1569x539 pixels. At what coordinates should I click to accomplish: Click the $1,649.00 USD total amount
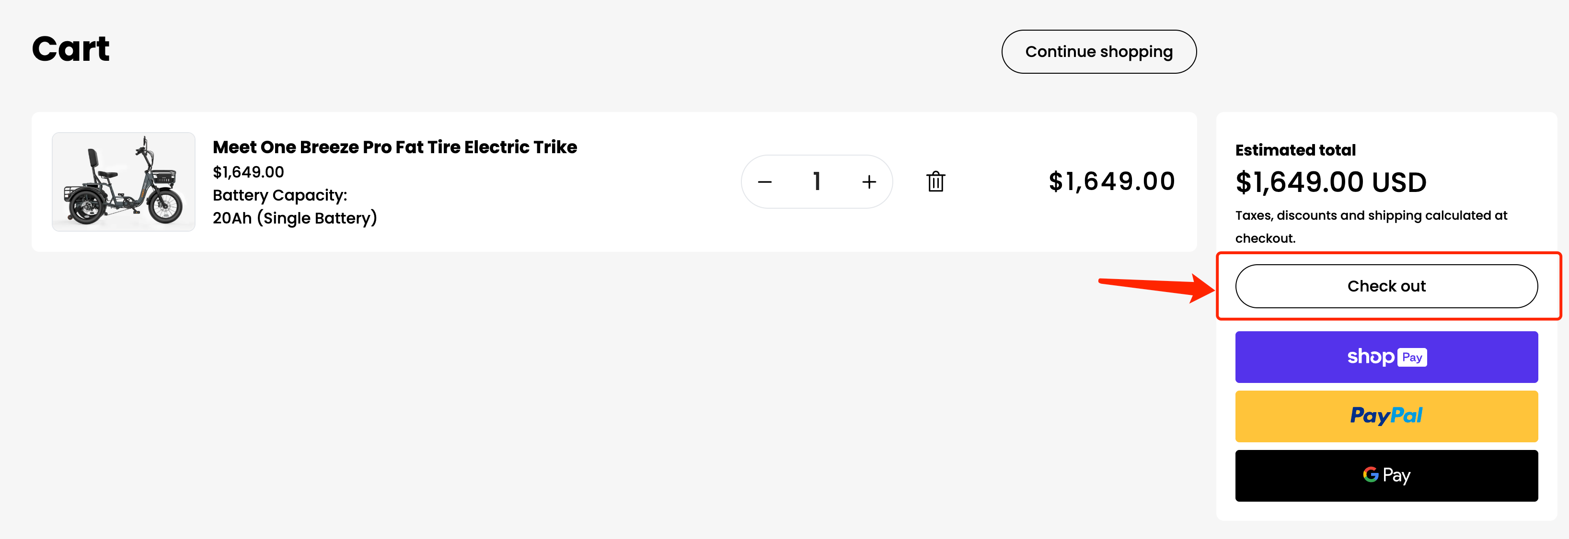1330,182
